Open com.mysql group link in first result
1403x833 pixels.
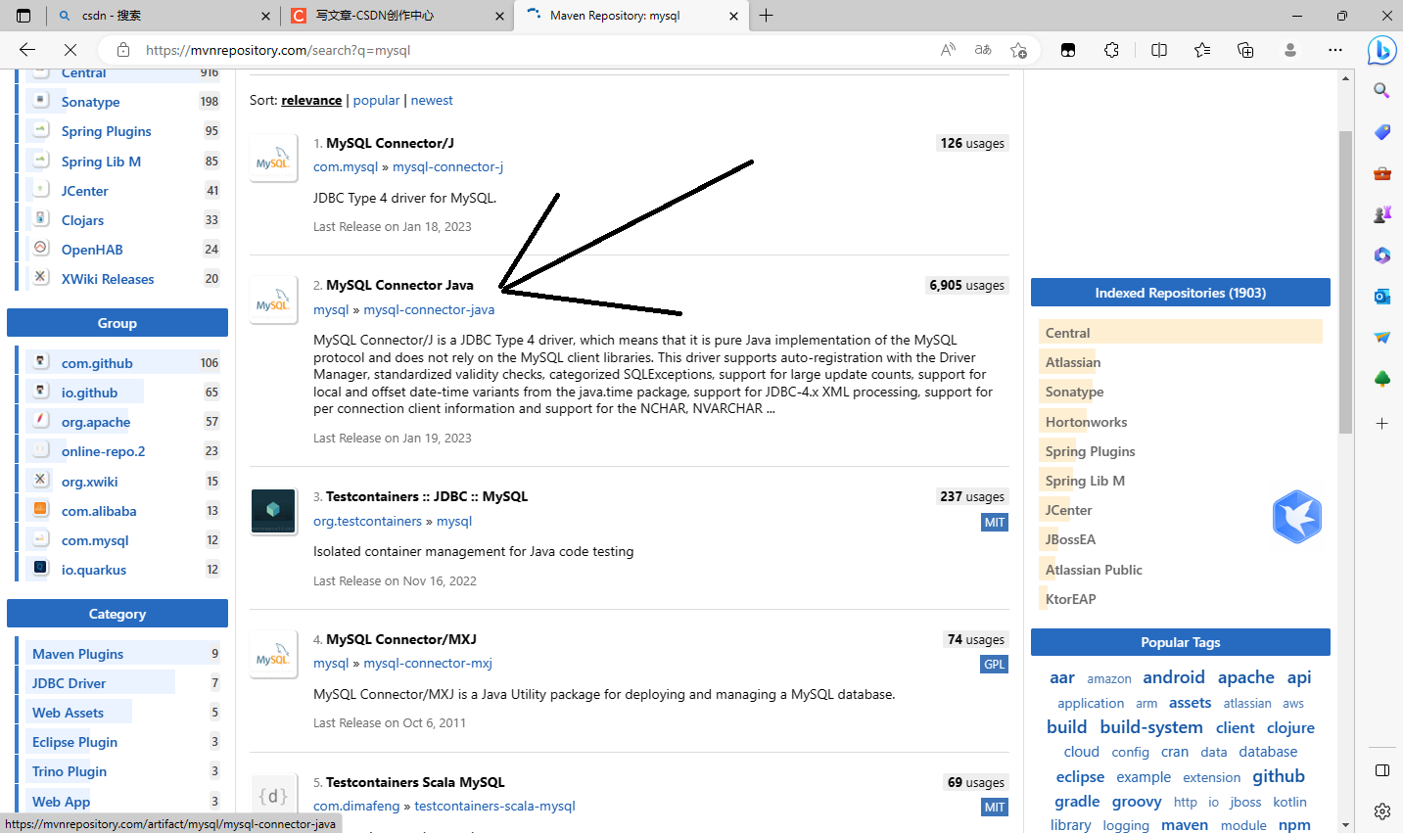point(346,166)
